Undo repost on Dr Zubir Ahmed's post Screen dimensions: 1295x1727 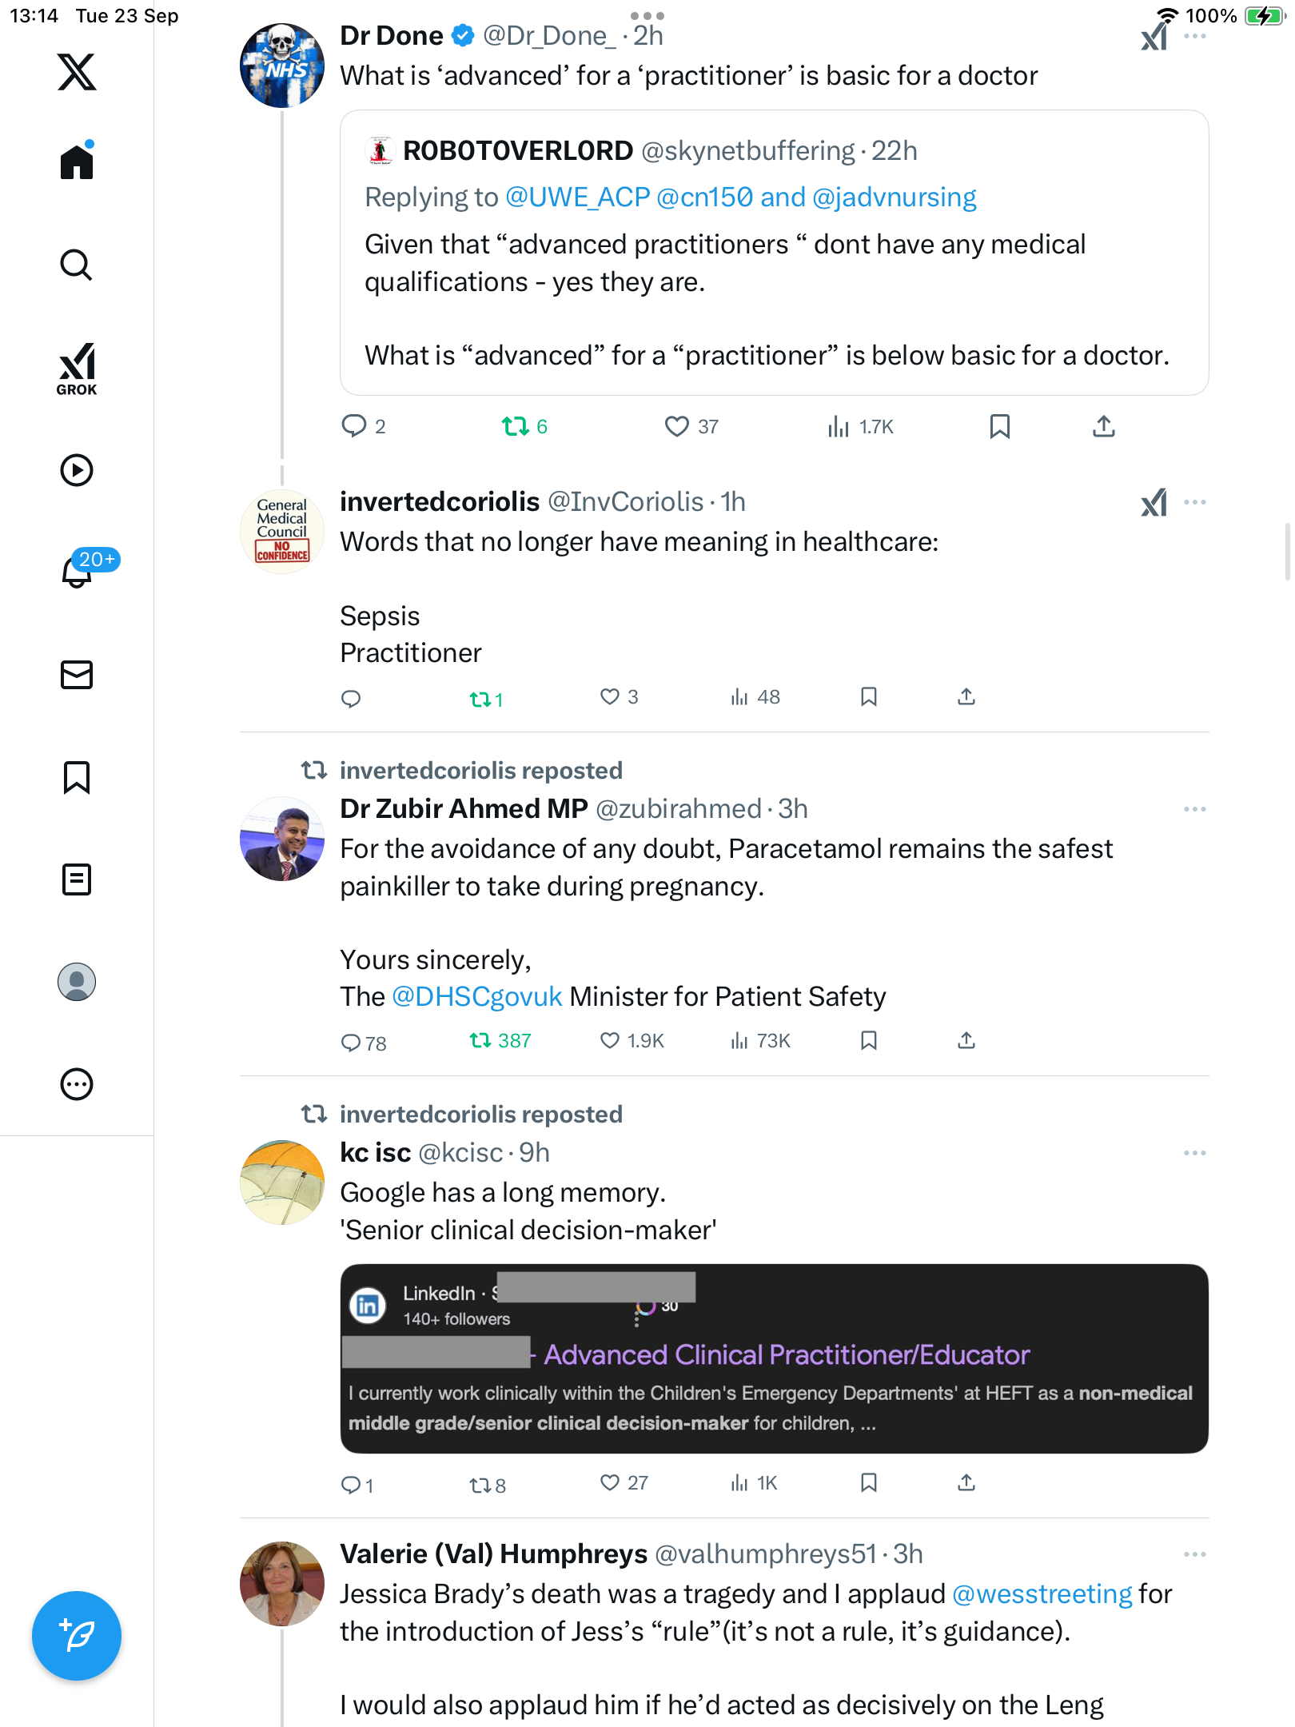480,1040
